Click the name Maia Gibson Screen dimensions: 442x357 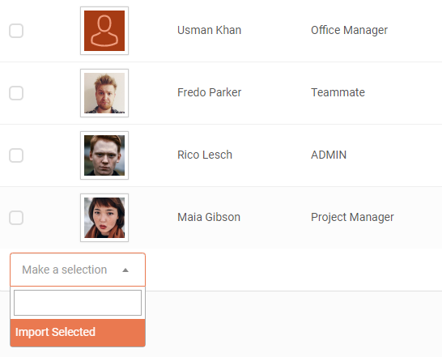[x=209, y=217]
